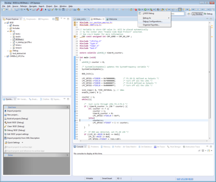Collapse the Start here section
Image resolution: width=216 pixels, height=182 pixels.
(67, 107)
